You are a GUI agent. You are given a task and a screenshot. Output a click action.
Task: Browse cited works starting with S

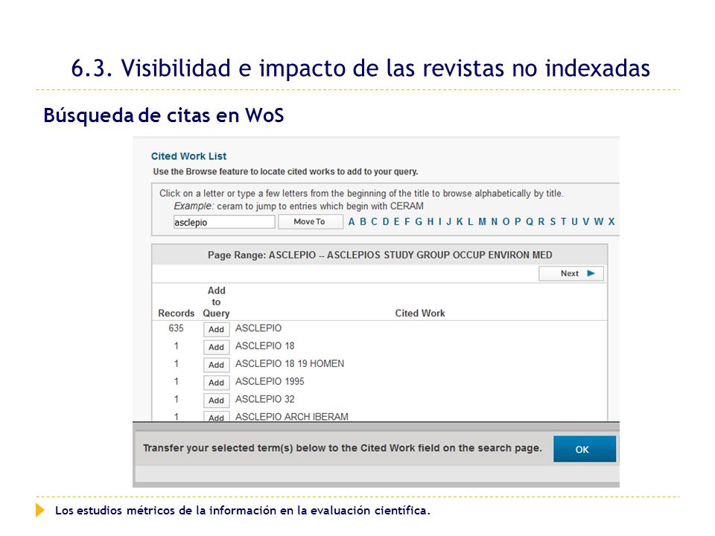(553, 222)
